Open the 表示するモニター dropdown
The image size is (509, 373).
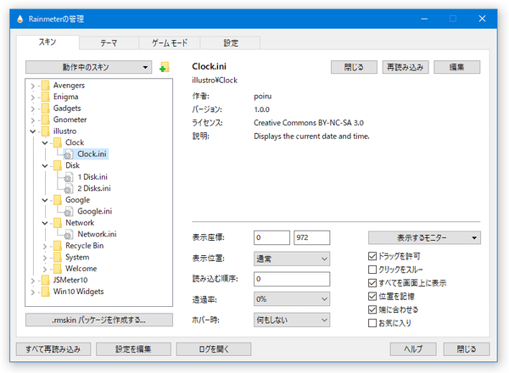click(x=424, y=237)
